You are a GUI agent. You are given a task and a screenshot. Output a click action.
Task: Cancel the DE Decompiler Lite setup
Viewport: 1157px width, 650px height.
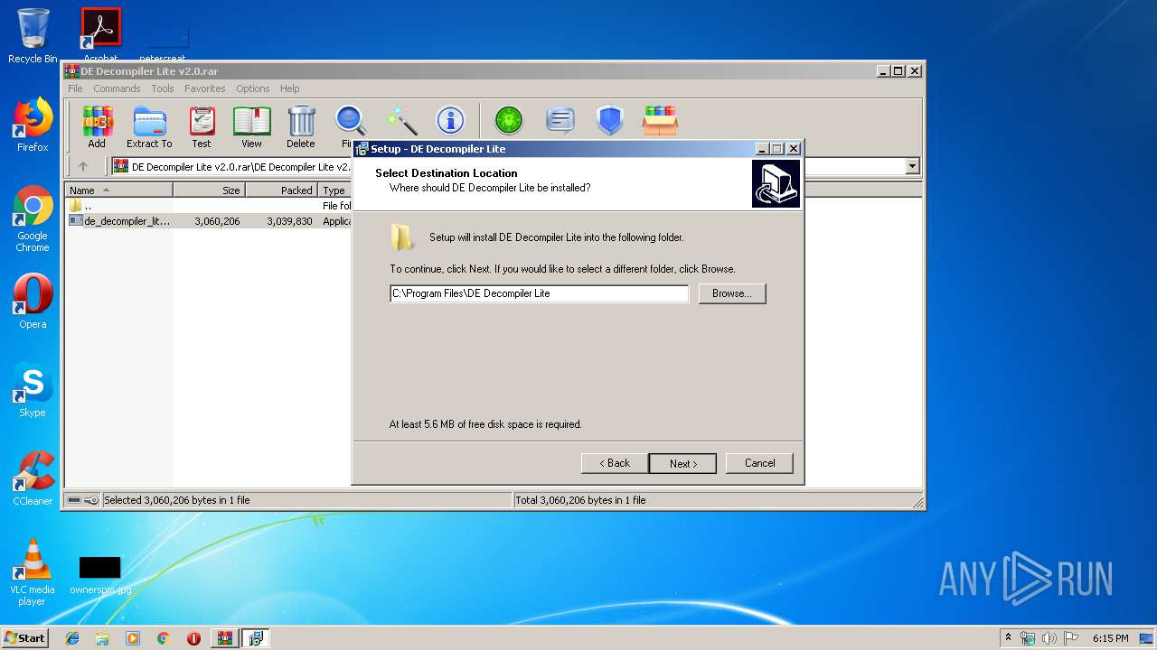[759, 463]
